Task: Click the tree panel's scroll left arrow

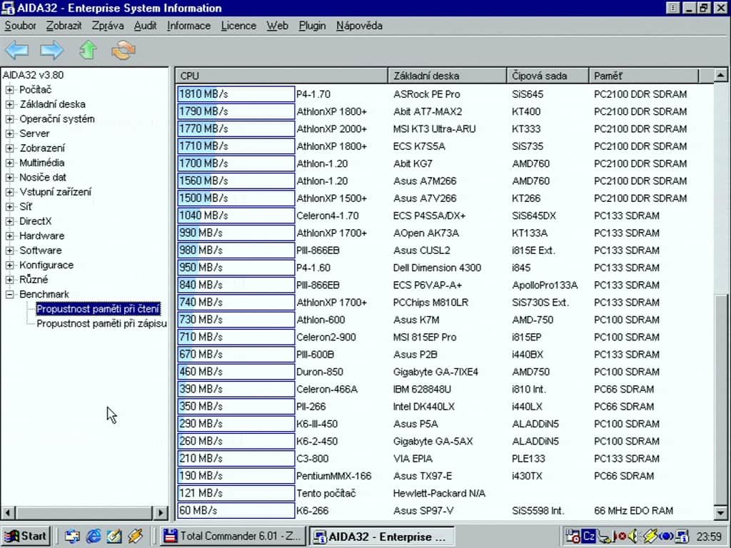Action: click(x=7, y=513)
